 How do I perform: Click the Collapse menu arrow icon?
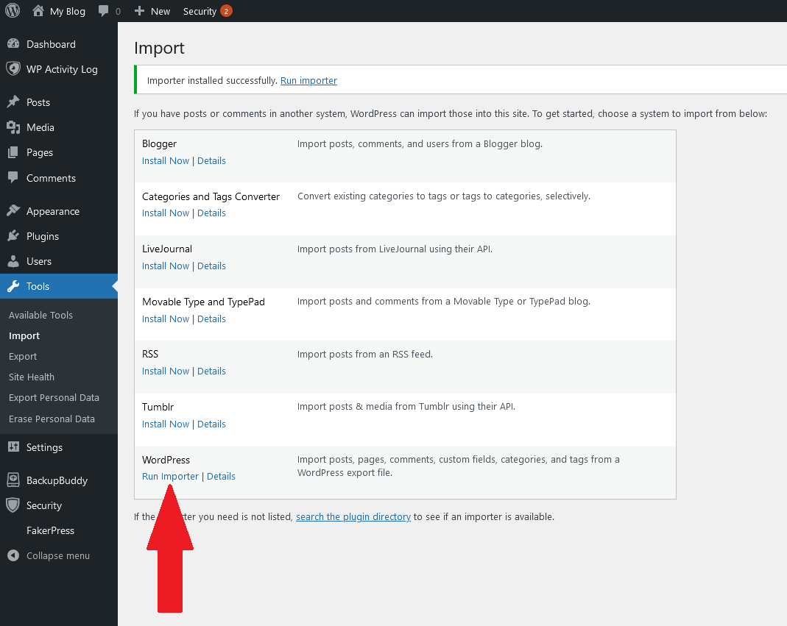(x=13, y=555)
